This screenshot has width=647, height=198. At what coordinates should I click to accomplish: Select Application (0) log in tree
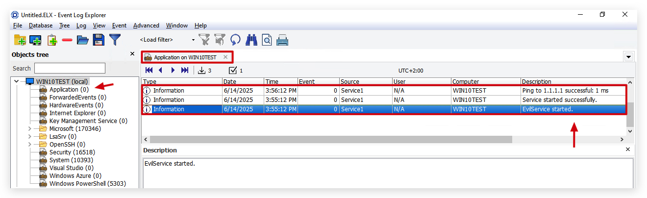pos(69,89)
